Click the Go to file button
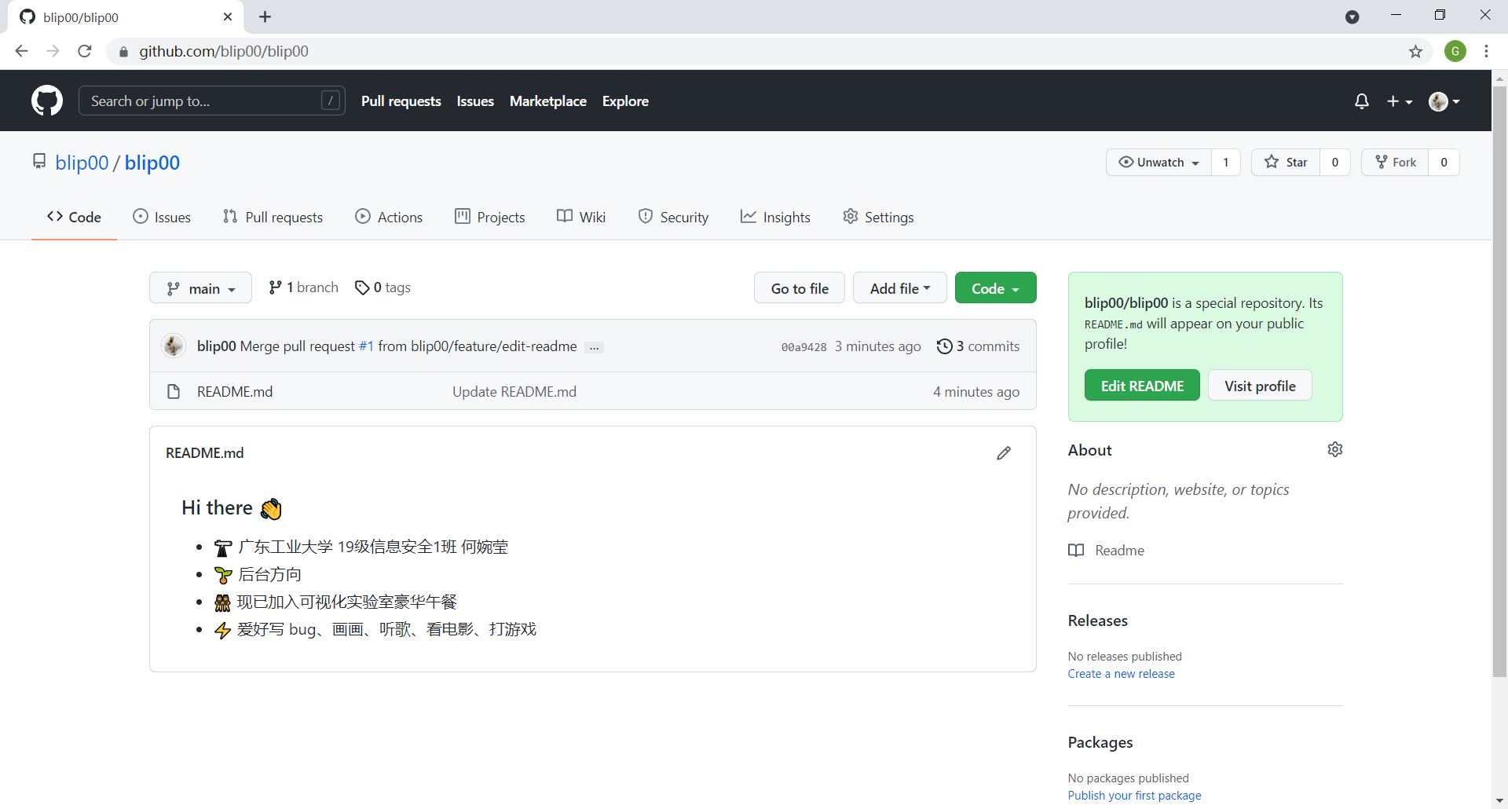The width and height of the screenshot is (1508, 809). (800, 288)
